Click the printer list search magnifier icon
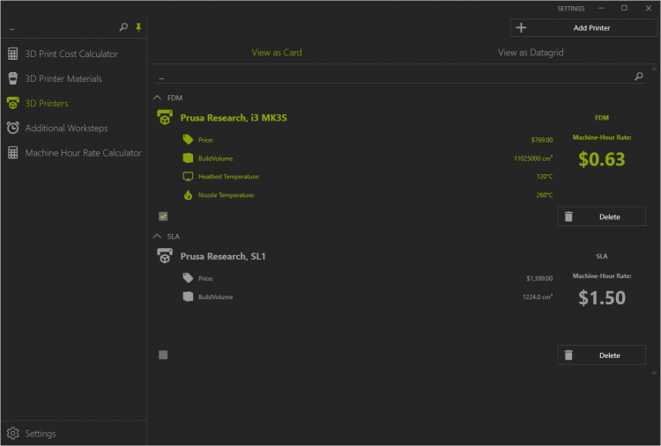The height and width of the screenshot is (446, 661). click(x=639, y=77)
